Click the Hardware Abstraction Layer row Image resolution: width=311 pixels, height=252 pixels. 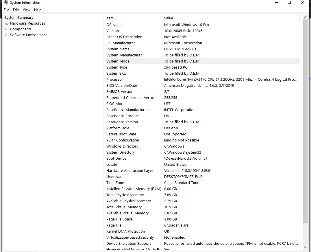202,171
